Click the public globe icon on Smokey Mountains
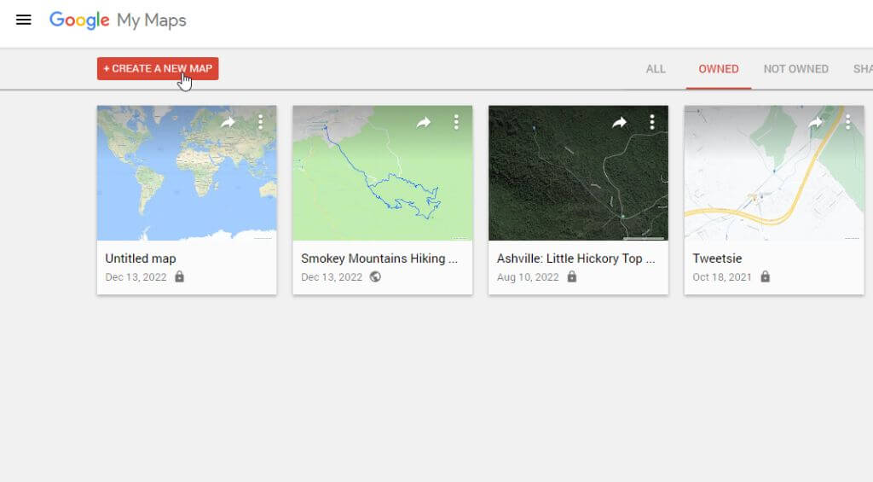The width and height of the screenshot is (873, 482). [x=375, y=277]
